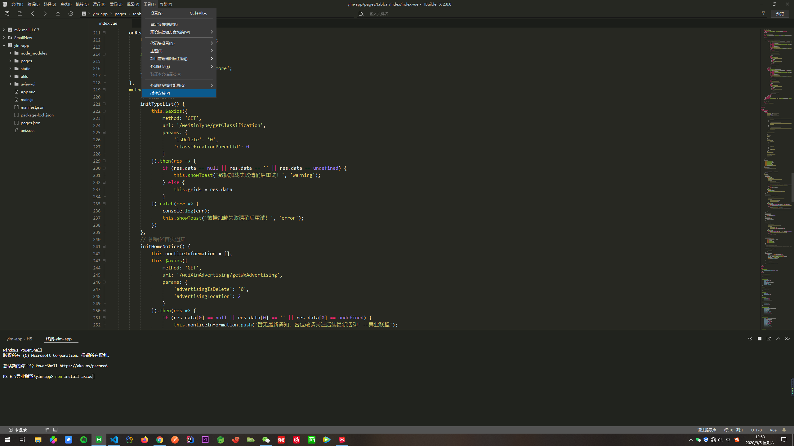Expand the pages folder
Screen dimensions: 794x446
pyautogui.click(x=10, y=61)
